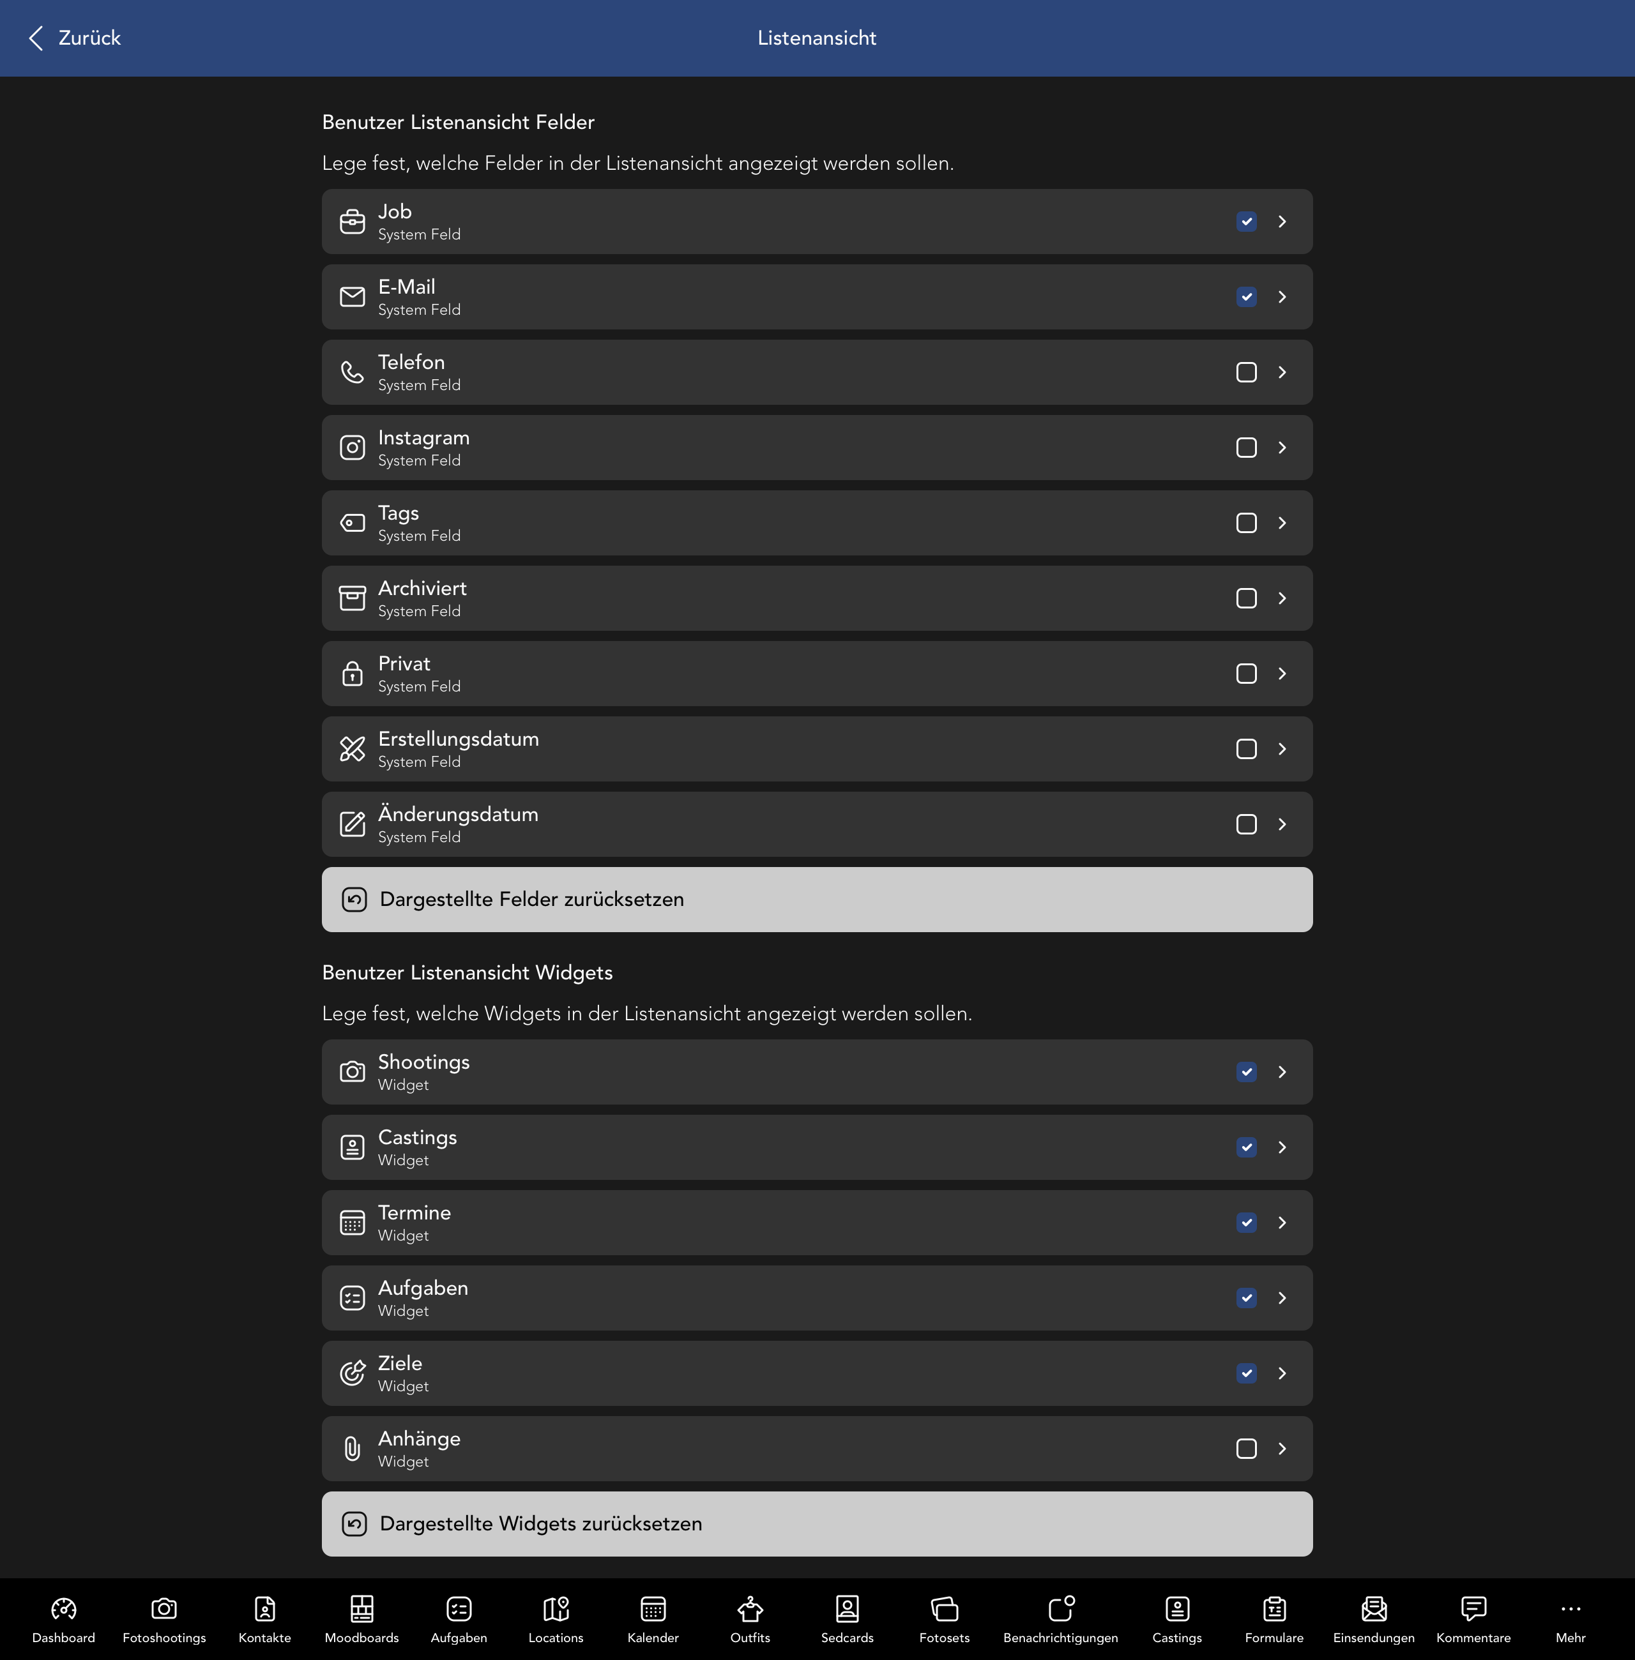The image size is (1635, 1660).
Task: Switch to the Kalender section
Action: [653, 1610]
